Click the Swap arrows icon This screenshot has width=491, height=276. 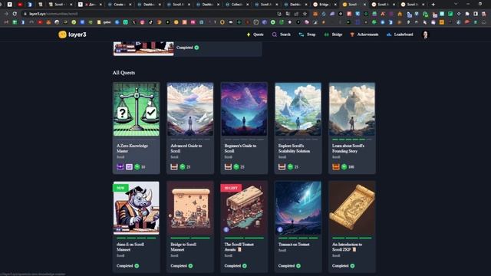(x=302, y=34)
